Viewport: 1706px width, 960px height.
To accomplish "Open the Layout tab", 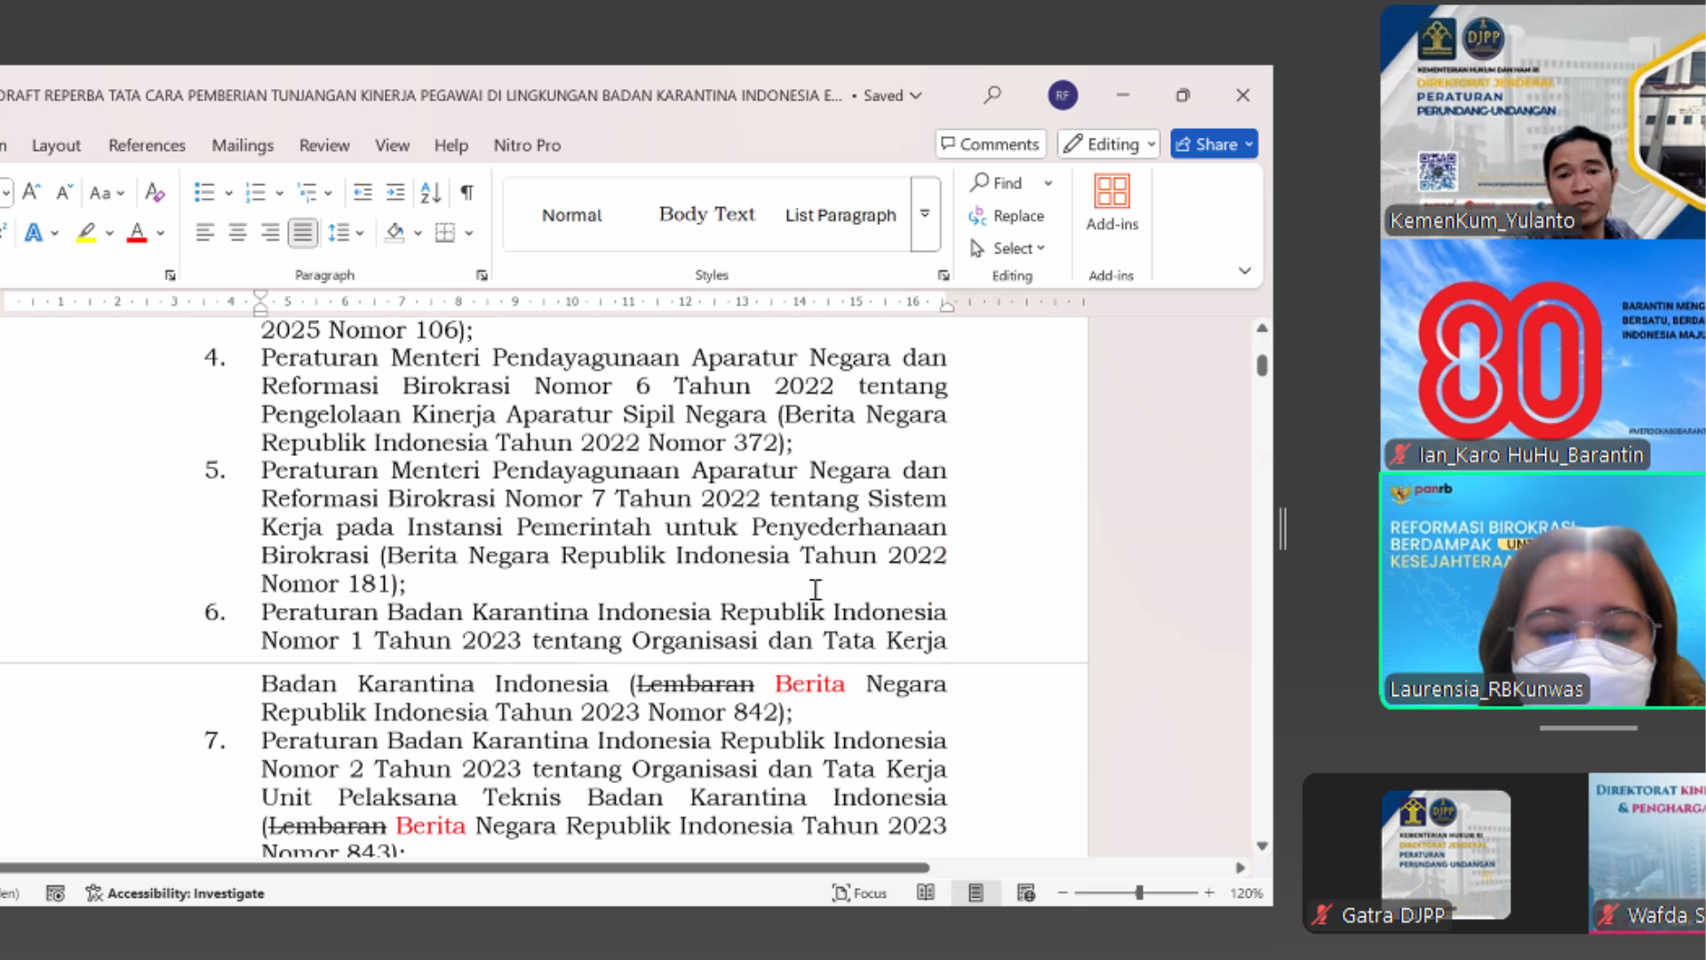I will pos(56,145).
